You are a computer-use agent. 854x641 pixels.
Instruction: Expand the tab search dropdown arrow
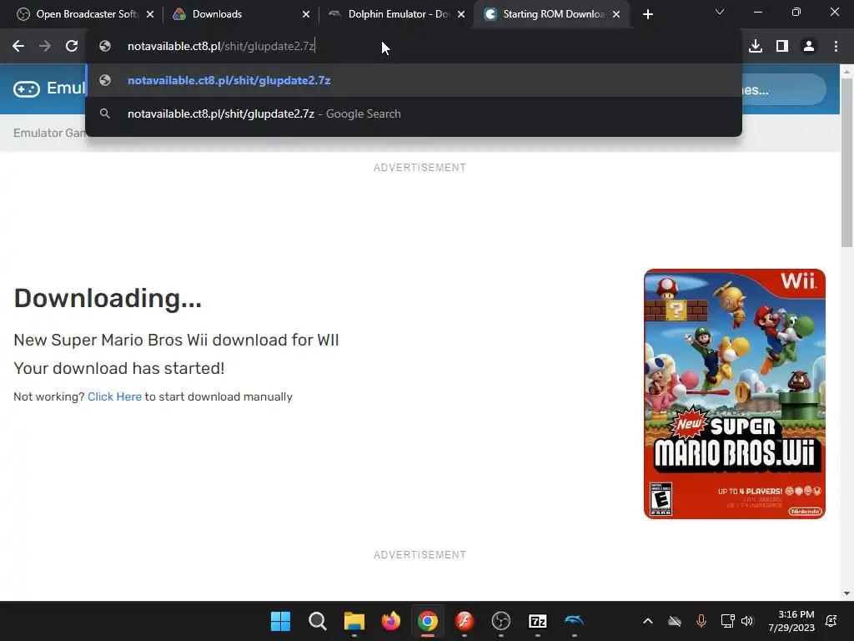[x=720, y=12]
